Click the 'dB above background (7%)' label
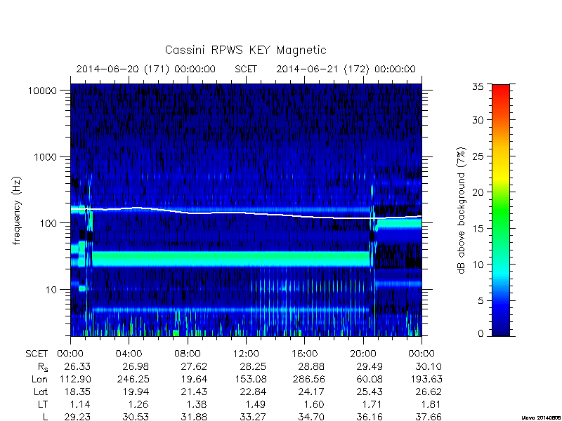Image resolution: width=562 pixels, height=421 pixels. click(x=462, y=210)
